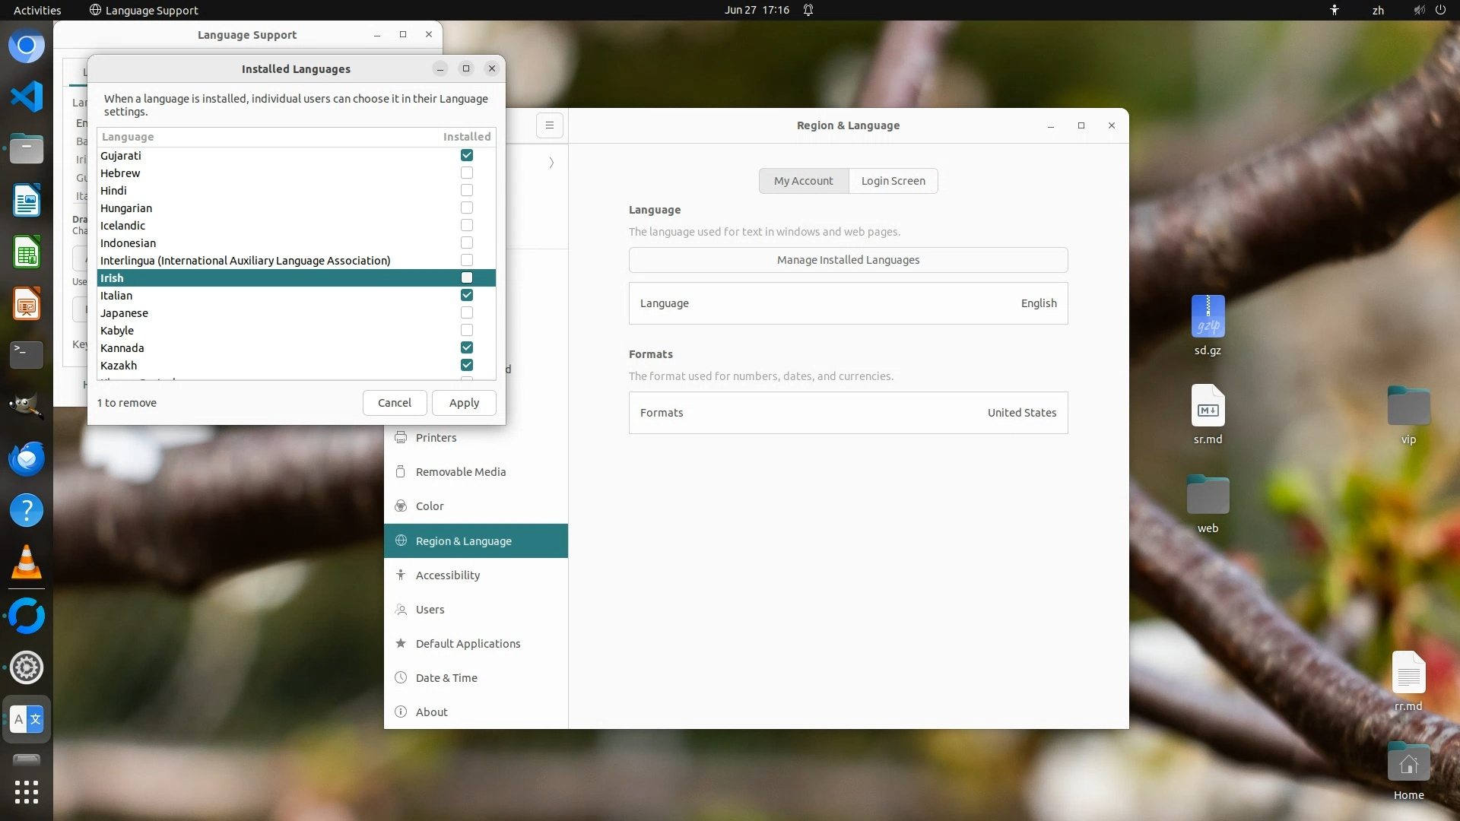Open Visual Studio Code from the dock
Screen dimensions: 1460x821
(x=27, y=97)
